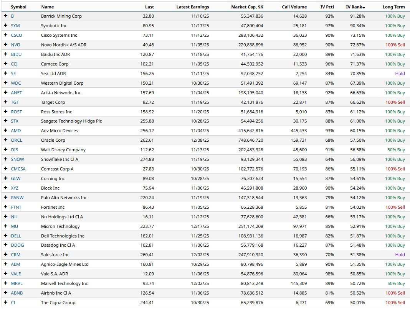Image resolution: width=410 pixels, height=311 pixels.
Task: Click the plus icon beside SNOW
Action: tap(5, 159)
